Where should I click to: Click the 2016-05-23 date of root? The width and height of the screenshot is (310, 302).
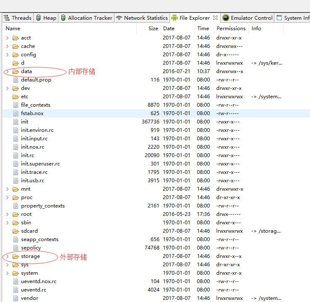[177, 214]
